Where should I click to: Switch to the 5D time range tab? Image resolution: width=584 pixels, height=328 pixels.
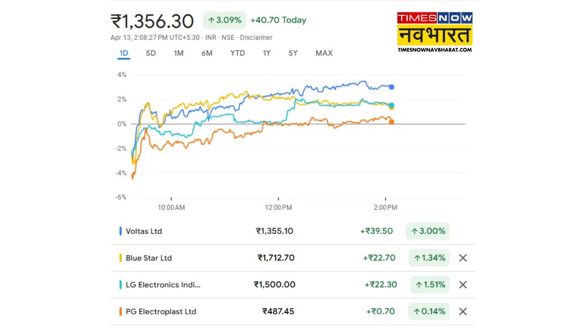point(151,53)
